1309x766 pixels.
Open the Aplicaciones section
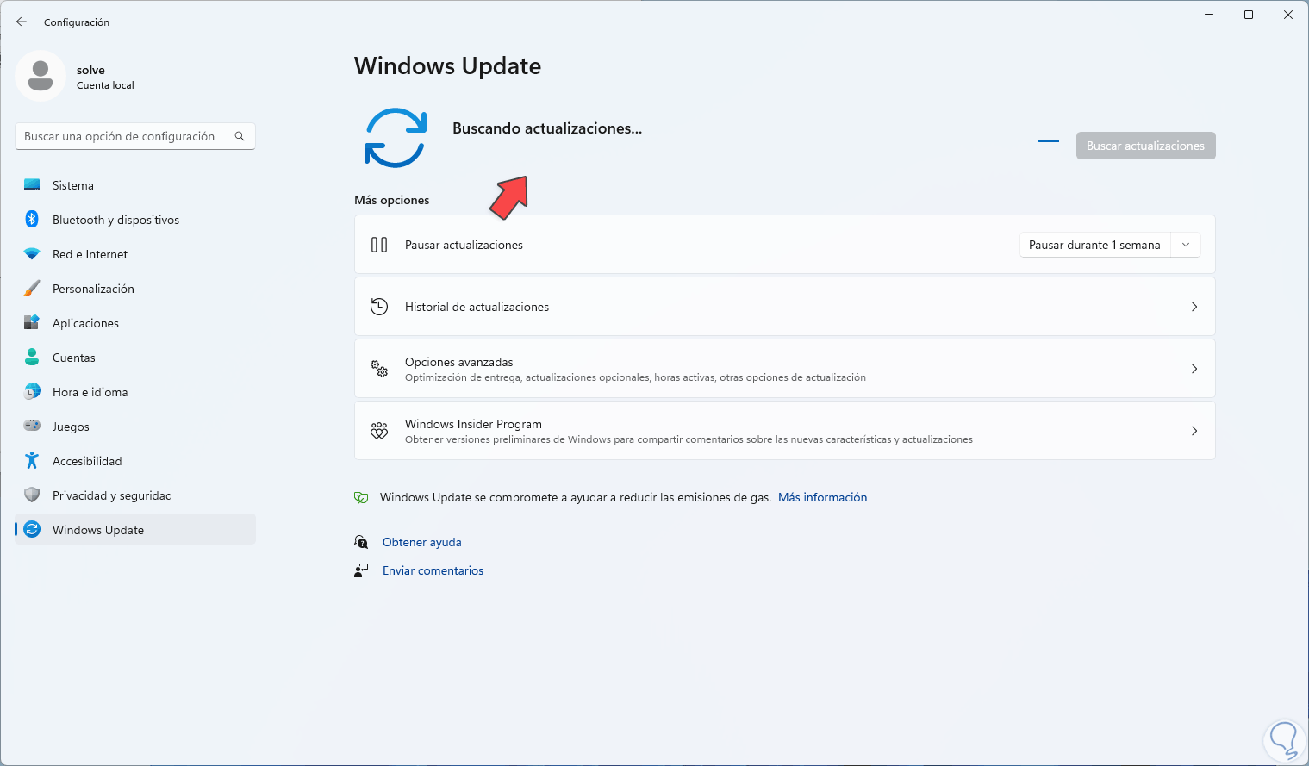135,323
